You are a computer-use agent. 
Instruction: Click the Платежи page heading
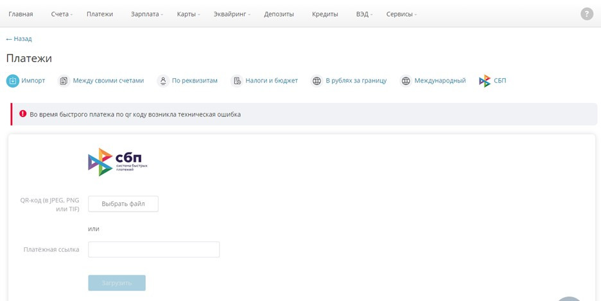click(29, 58)
